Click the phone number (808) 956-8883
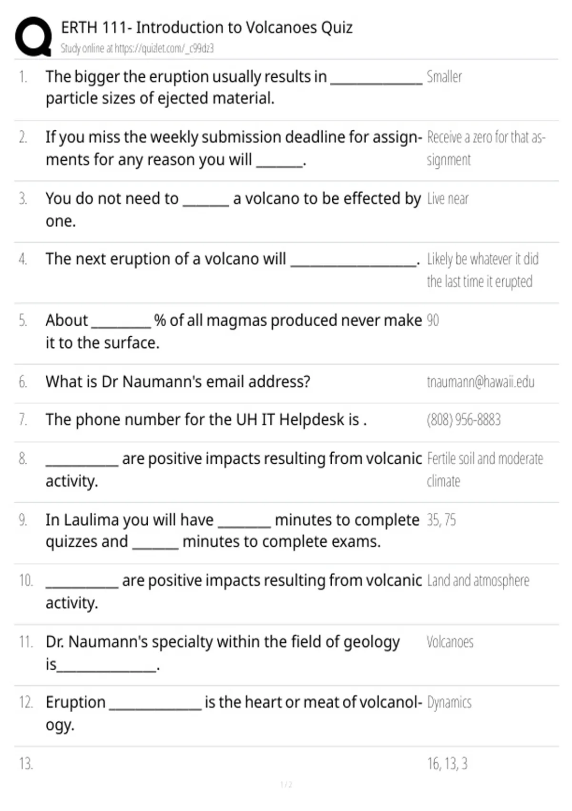This screenshot has height=811, width=572. coord(464,420)
